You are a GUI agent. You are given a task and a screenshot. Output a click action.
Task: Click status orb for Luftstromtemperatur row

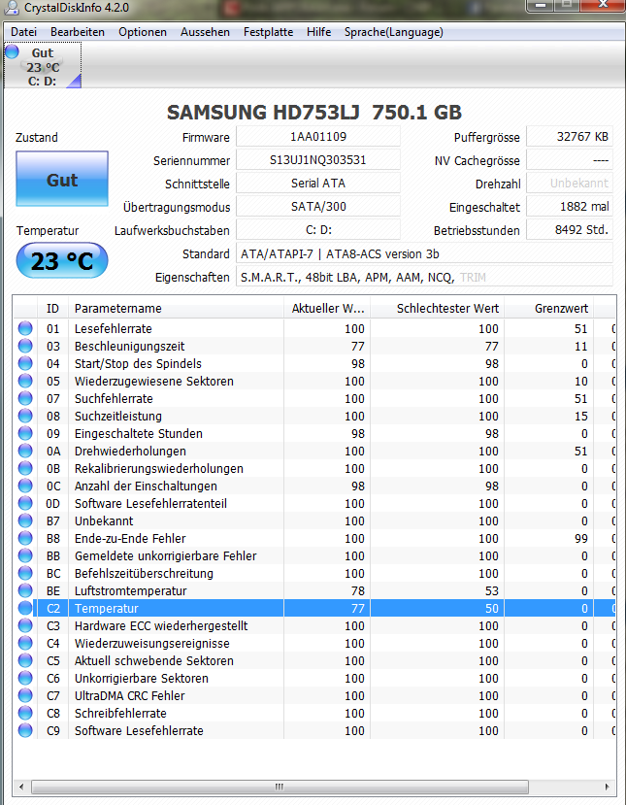pyautogui.click(x=25, y=590)
